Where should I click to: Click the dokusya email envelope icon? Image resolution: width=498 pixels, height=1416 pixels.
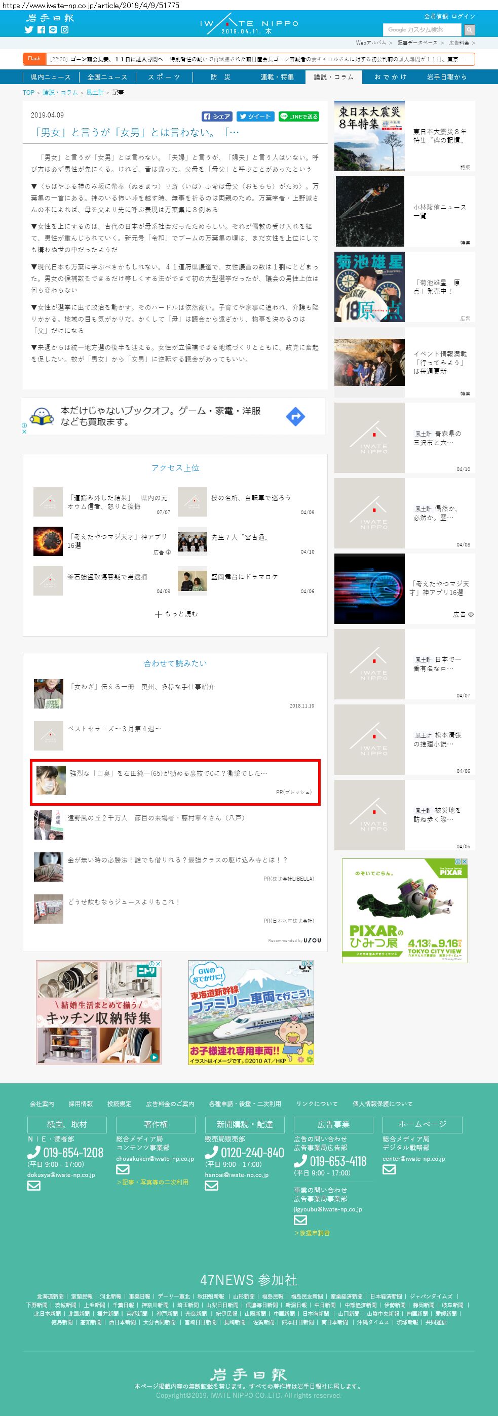34,1186
